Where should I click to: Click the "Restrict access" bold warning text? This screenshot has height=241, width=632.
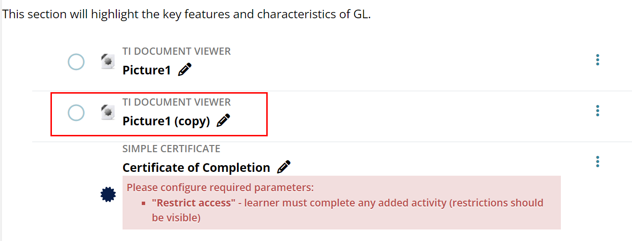click(x=193, y=203)
